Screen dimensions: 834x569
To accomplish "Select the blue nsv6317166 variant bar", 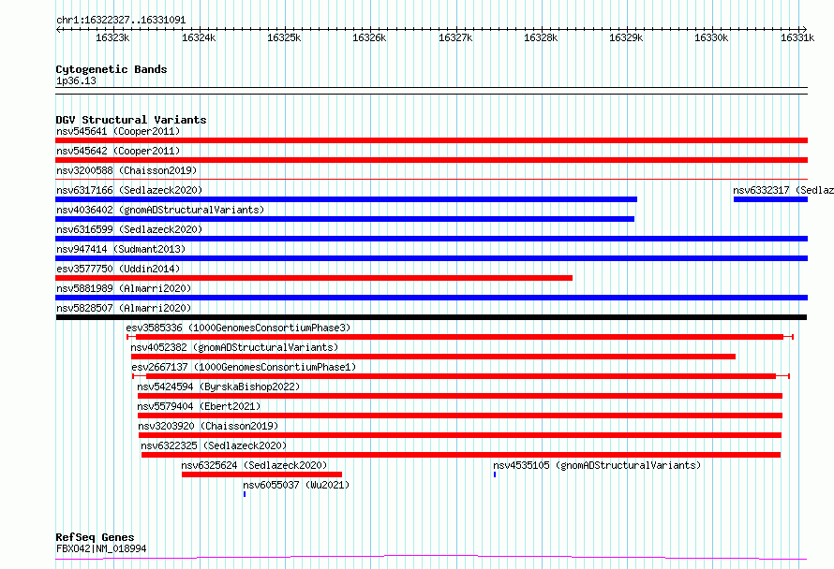I will pyautogui.click(x=347, y=199).
